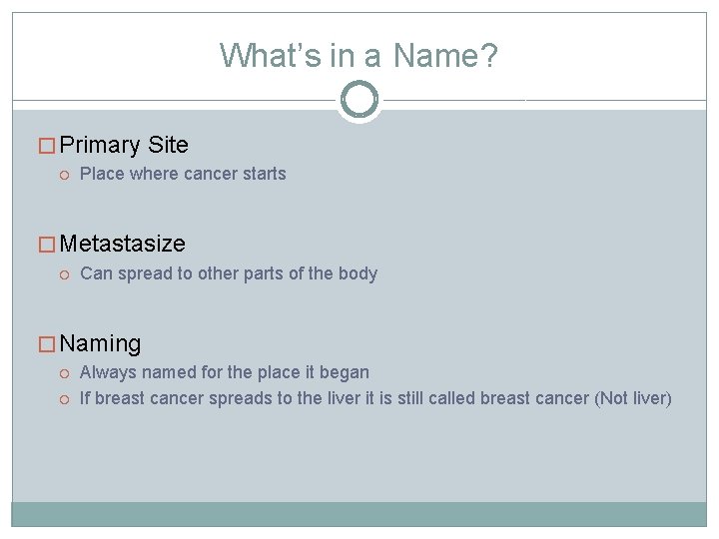This screenshot has width=719, height=539.
Task: Click the circle ornament below the title
Action: pyautogui.click(x=359, y=100)
